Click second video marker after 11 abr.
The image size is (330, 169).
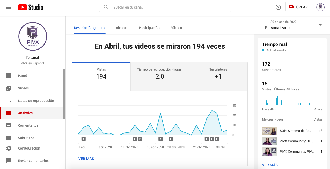point(140,139)
